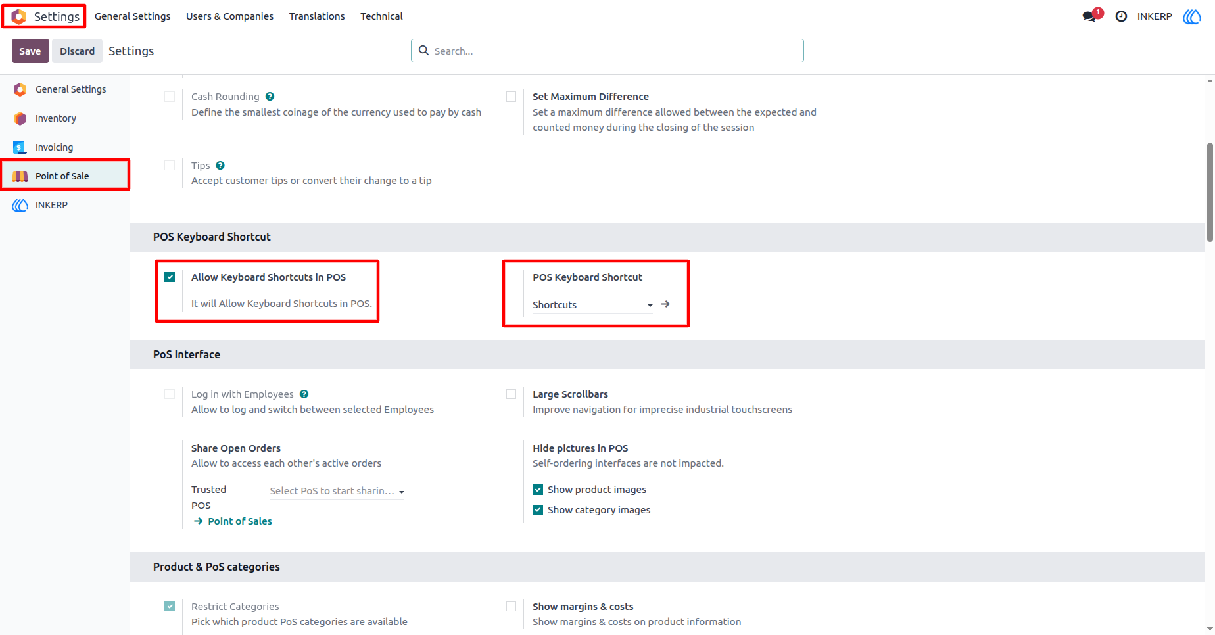Click the settings Search field

607,51
